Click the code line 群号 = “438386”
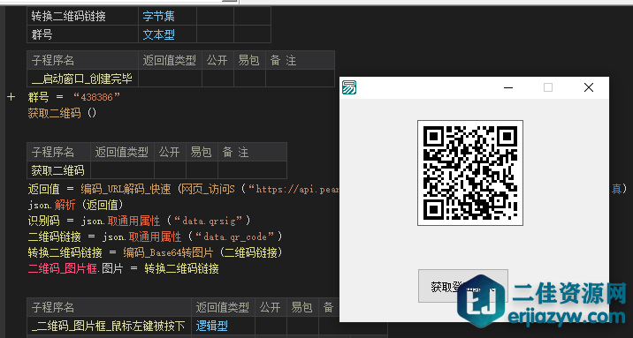633x338 pixels. 74,97
